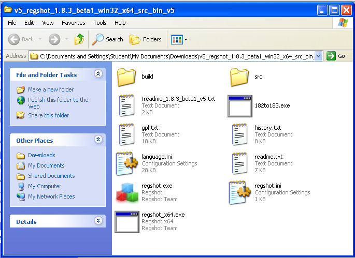Image resolution: width=355 pixels, height=258 pixels.
Task: Open the Forward history dropdown arrow
Action: [x=66, y=39]
